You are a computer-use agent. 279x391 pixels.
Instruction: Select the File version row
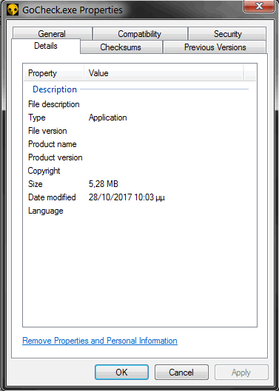click(x=140, y=131)
